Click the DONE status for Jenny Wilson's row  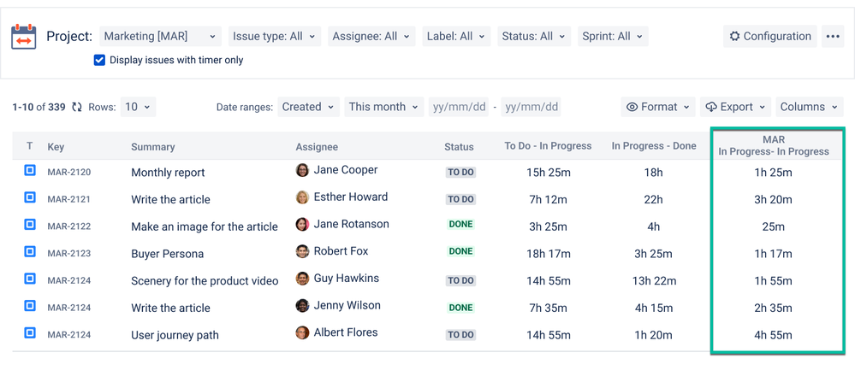click(x=460, y=308)
